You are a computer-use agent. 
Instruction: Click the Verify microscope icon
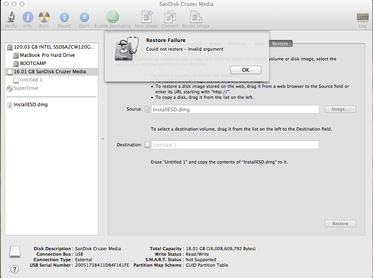[11, 17]
